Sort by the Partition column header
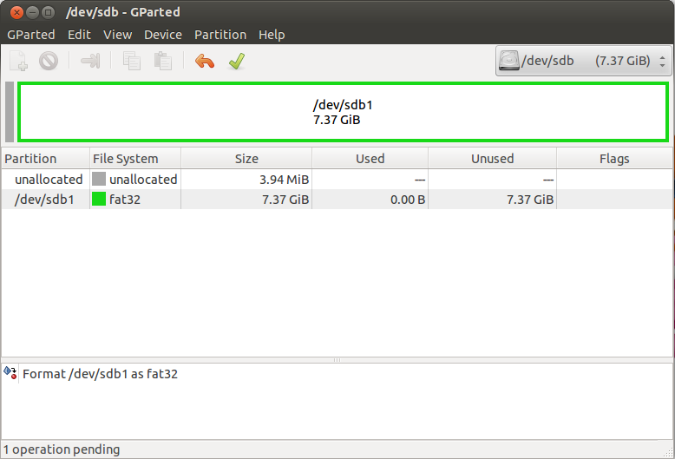Image resolution: width=675 pixels, height=459 pixels. coord(45,159)
